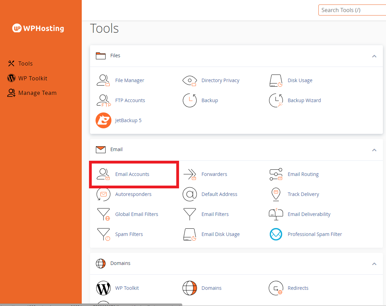
Task: Click the Redirects tool icon
Action: 276,288
